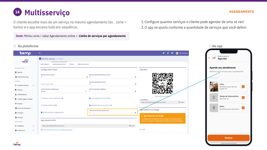This screenshot has width=267, height=150.
Task: Copy the Link inteligente with Copiar button
Action: click(181, 102)
